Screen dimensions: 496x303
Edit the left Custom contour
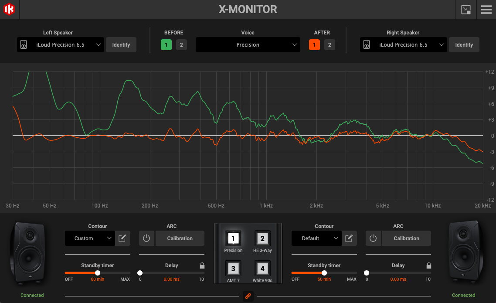[122, 238]
